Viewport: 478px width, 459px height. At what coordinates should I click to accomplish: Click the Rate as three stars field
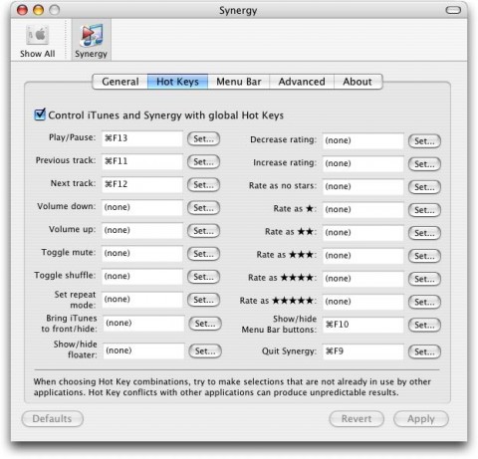[x=362, y=256]
